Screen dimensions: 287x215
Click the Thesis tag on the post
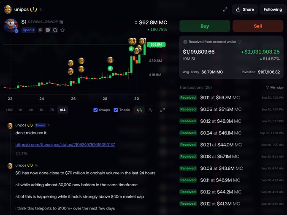coord(40,125)
